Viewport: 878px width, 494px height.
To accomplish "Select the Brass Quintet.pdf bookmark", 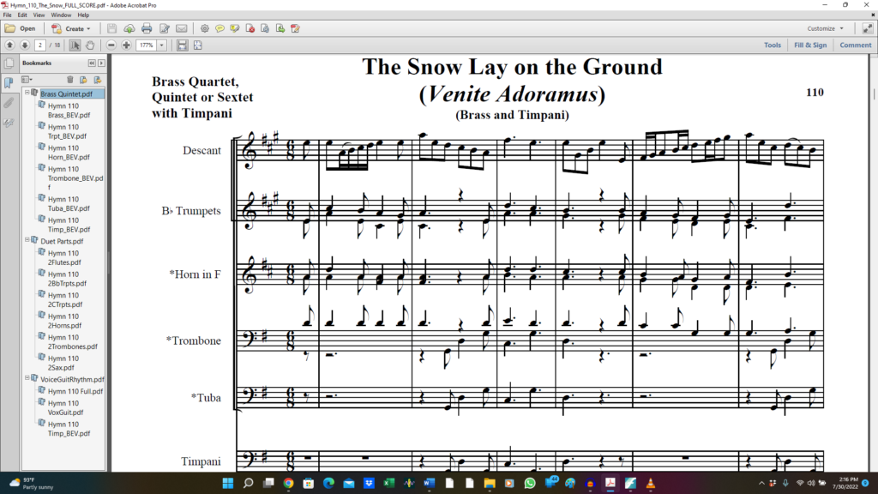I will point(66,94).
